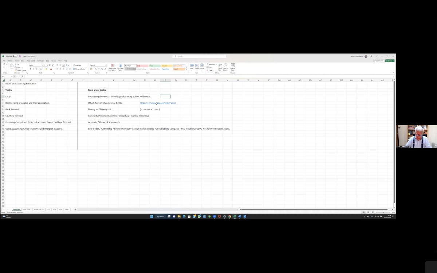Open Conditional Formatting
The height and width of the screenshot is (273, 437).
pyautogui.click(x=113, y=67)
